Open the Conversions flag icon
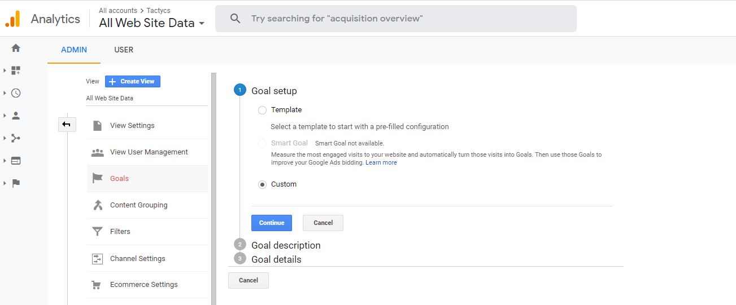 (16, 183)
